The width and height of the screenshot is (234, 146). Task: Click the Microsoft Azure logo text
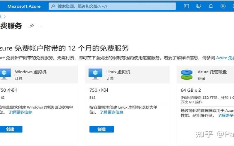point(24,6)
